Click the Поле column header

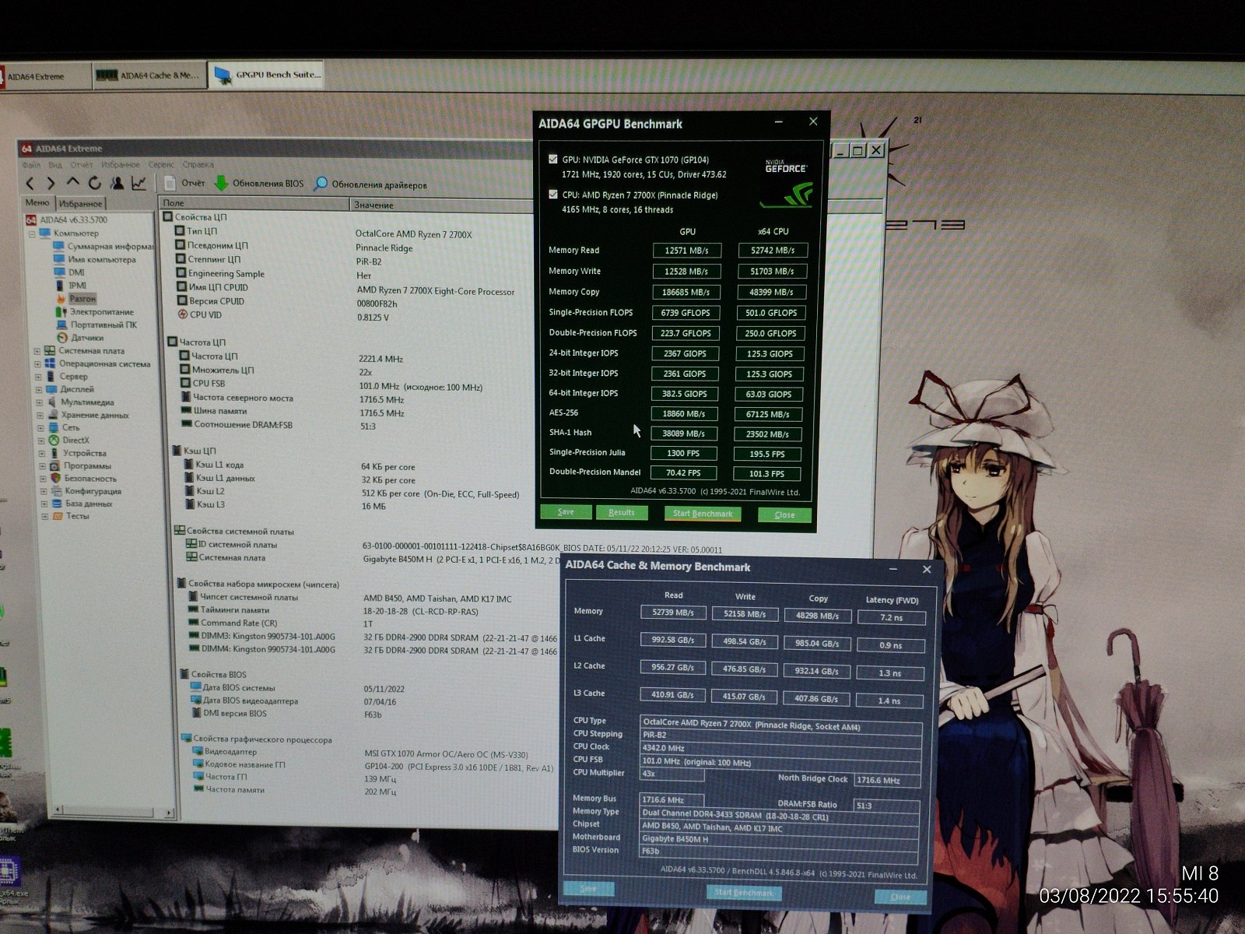pyautogui.click(x=256, y=204)
